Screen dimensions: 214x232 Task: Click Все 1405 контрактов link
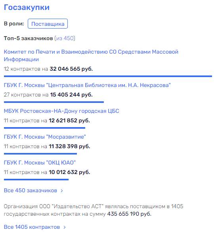coord(32,227)
